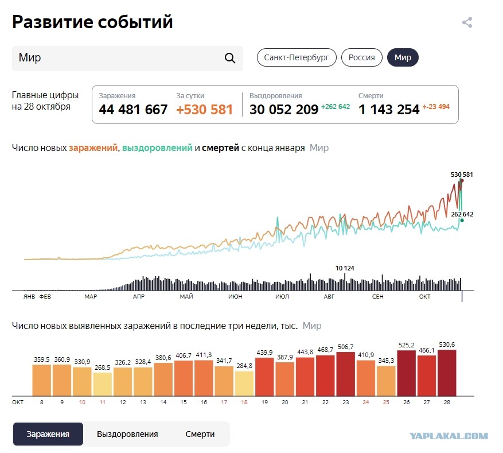This screenshot has width=503, height=453.
Task: Select the Россия region chip
Action: pos(361,57)
